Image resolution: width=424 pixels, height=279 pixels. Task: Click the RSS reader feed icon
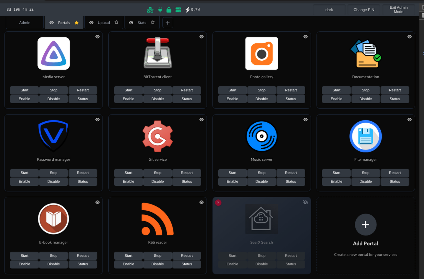158,219
